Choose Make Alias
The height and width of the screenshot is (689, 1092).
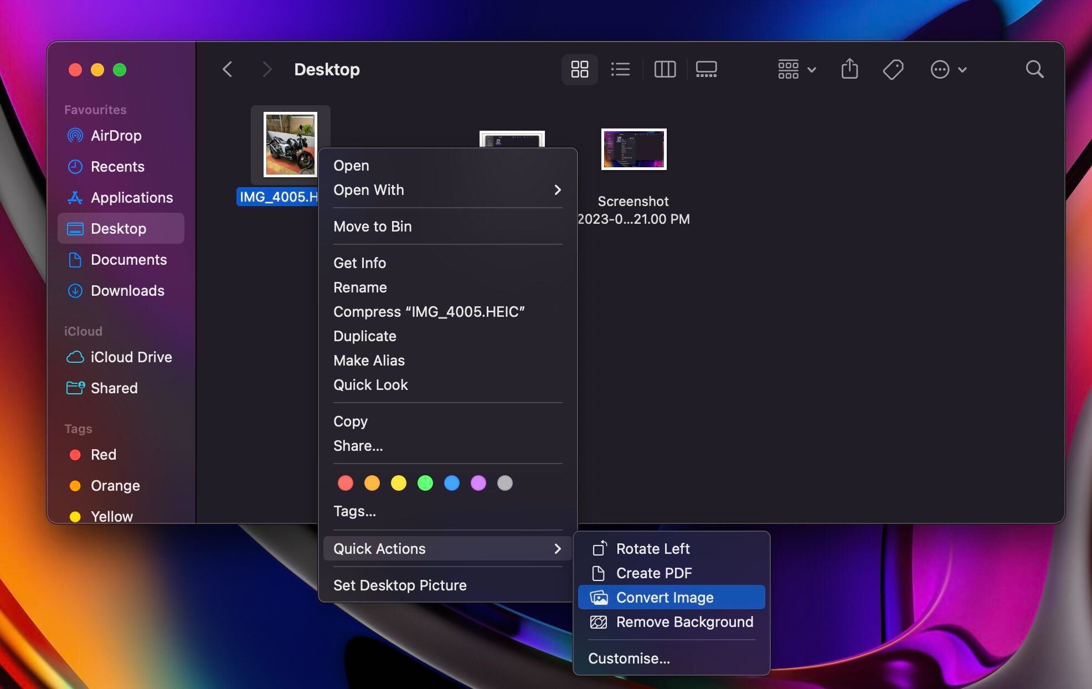click(447, 360)
